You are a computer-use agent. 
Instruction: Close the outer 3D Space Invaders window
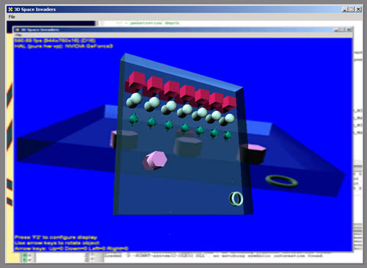[358, 10]
